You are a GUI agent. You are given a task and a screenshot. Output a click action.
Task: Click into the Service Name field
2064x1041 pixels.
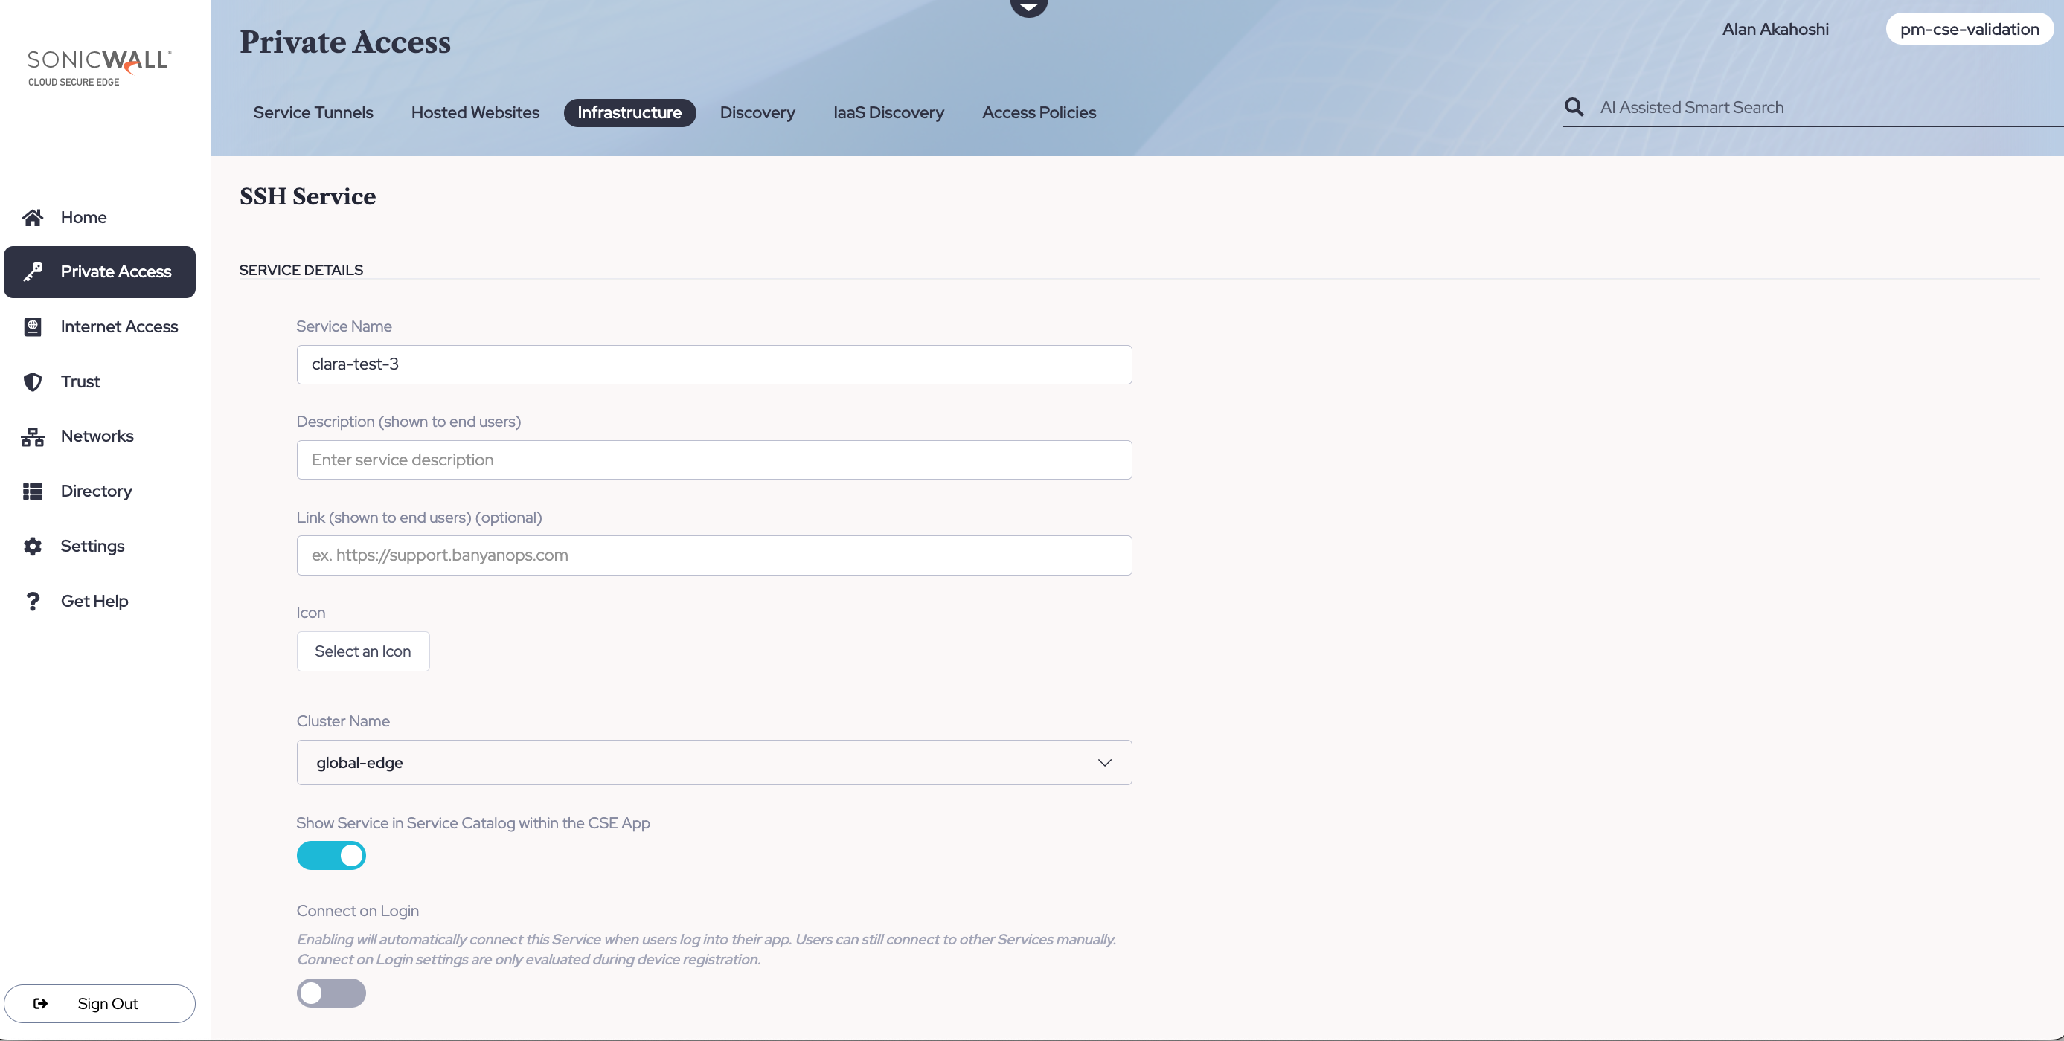[x=713, y=364]
